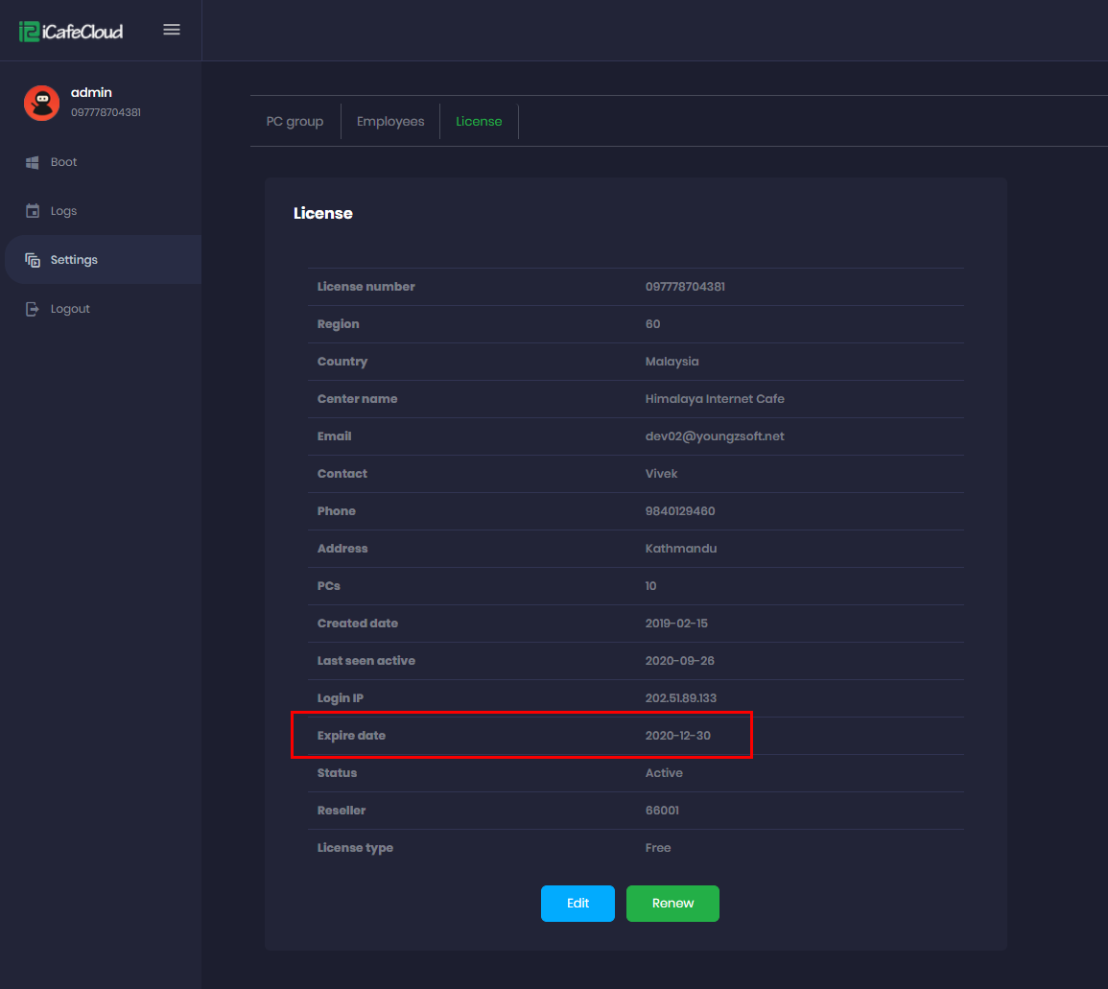Open the hamburger menu icon

[x=172, y=29]
